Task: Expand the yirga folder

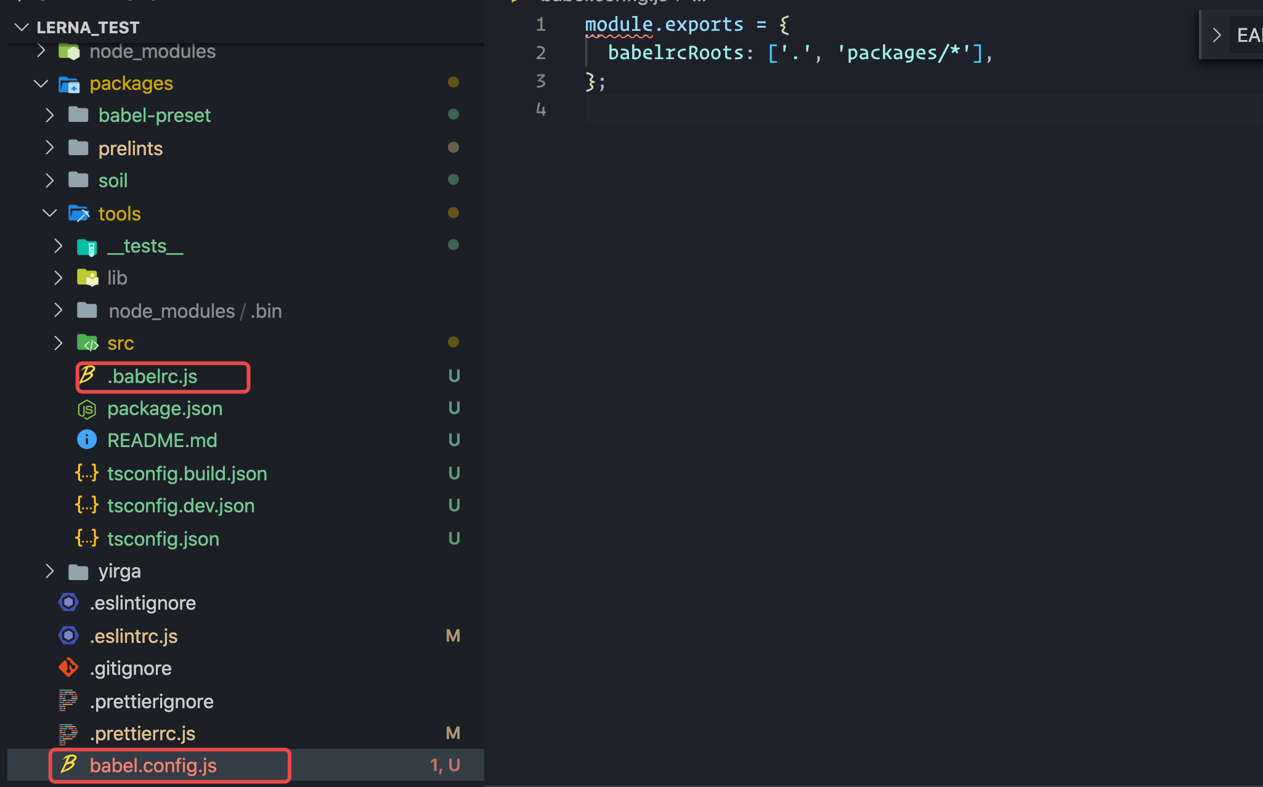Action: pos(49,571)
